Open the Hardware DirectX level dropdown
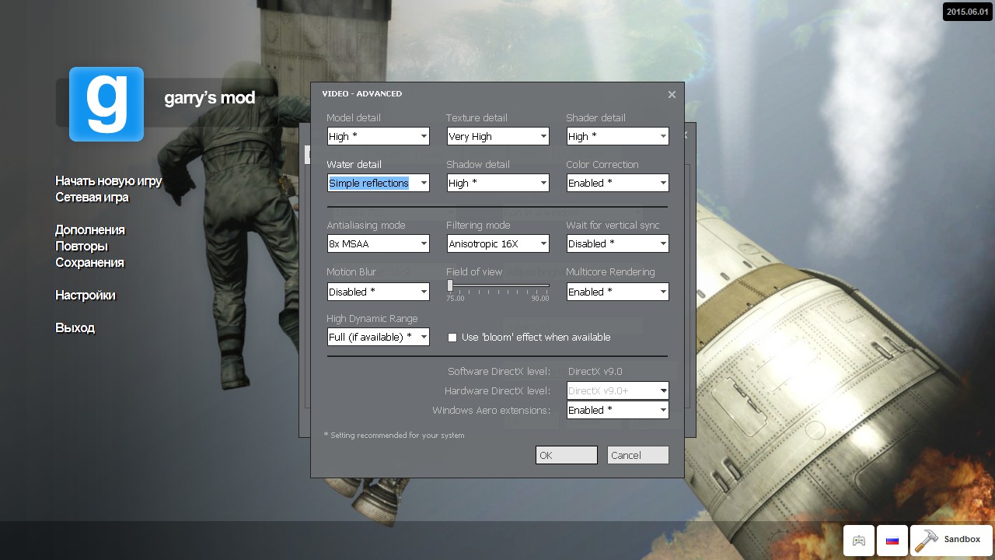995x560 pixels. (x=617, y=390)
